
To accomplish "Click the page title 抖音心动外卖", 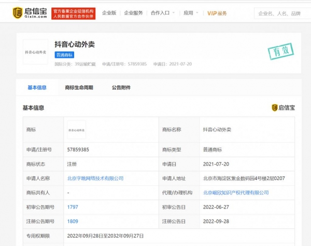I will (x=75, y=44).
